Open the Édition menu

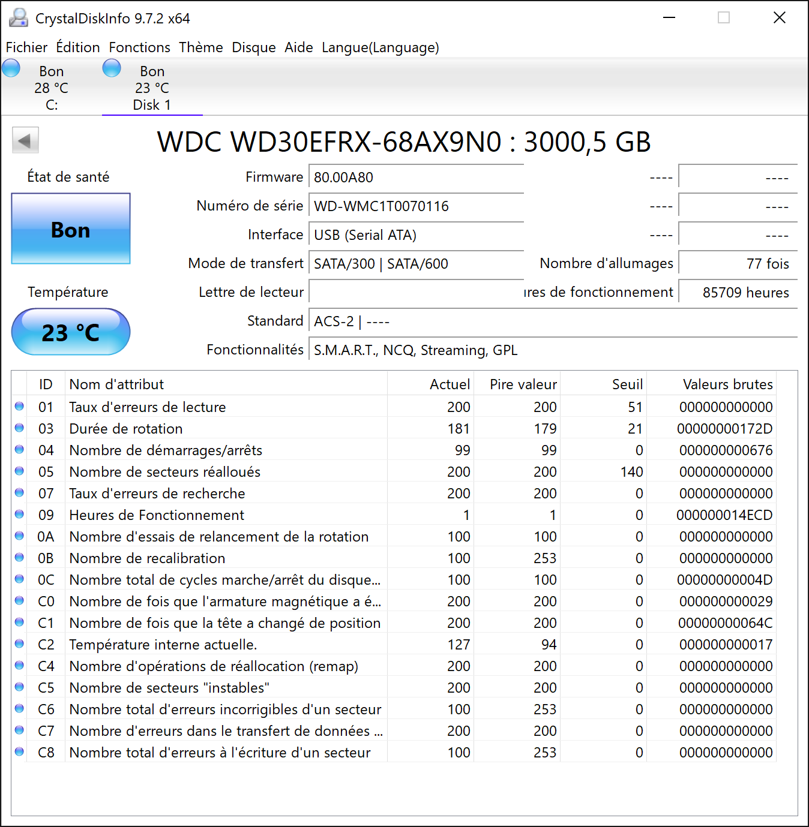pos(78,47)
